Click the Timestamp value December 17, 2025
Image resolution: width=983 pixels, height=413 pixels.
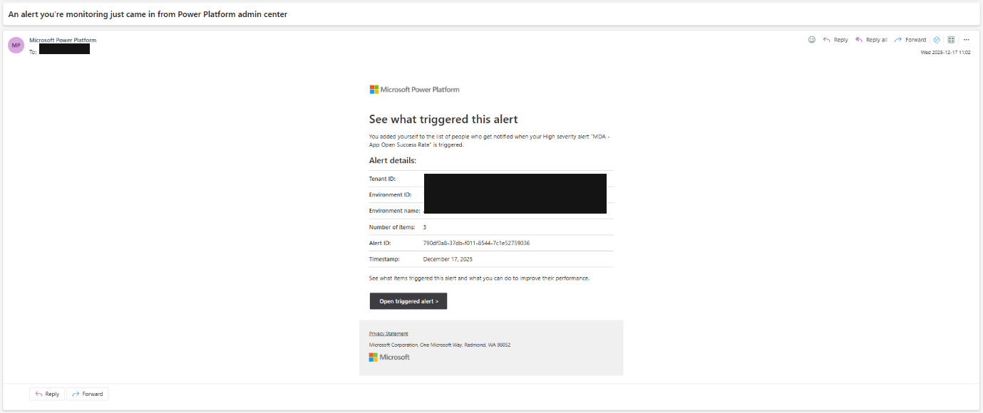click(448, 259)
